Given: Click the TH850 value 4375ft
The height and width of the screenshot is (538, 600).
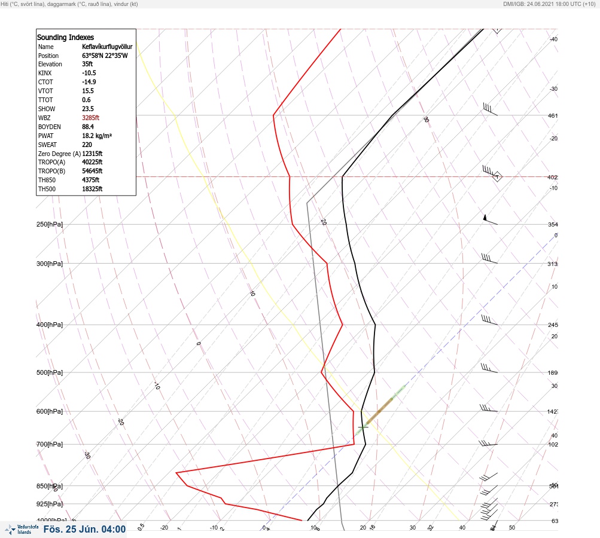Looking at the screenshot, I should click(91, 180).
